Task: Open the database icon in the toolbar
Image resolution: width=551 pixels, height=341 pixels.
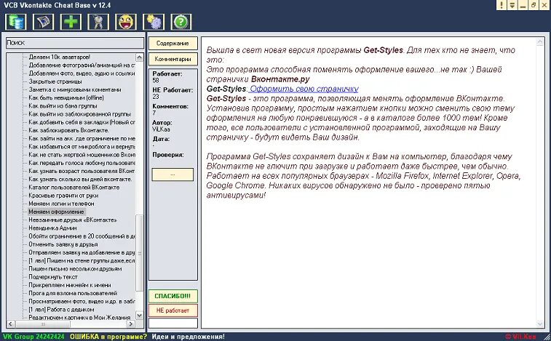Action: point(16,22)
